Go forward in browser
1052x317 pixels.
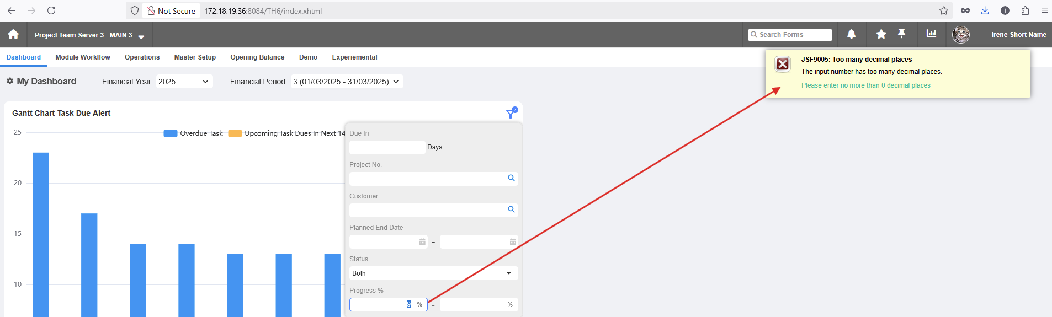click(31, 10)
